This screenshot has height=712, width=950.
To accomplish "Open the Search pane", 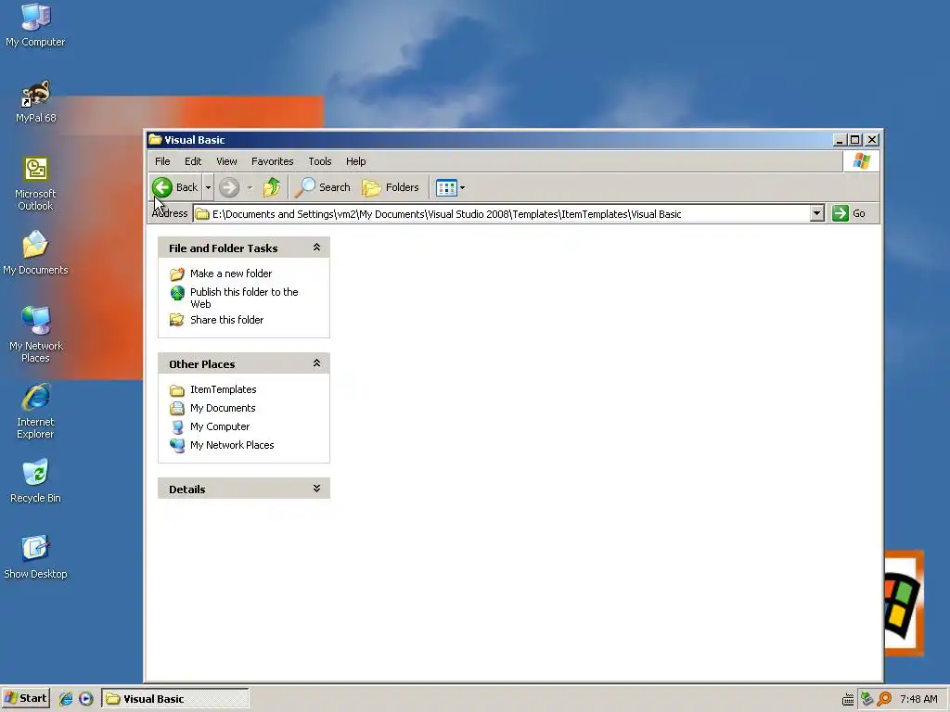I will point(322,187).
